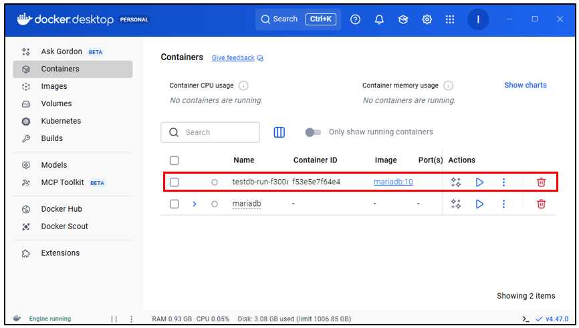This screenshot has width=579, height=328.
Task: Open the terminal icon in status bar
Action: click(527, 319)
